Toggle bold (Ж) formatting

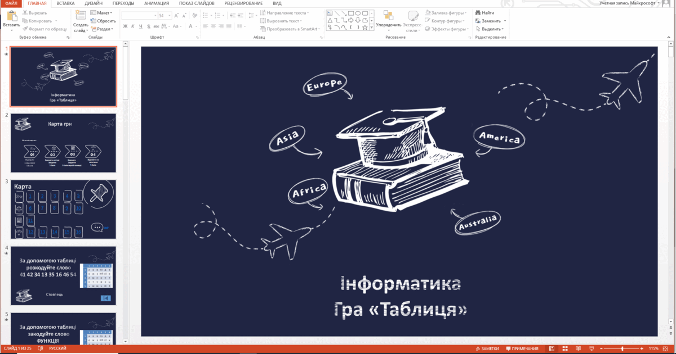coord(125,26)
